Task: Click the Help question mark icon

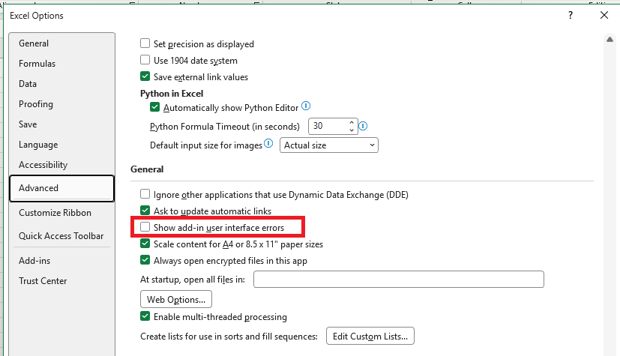Action: point(571,16)
